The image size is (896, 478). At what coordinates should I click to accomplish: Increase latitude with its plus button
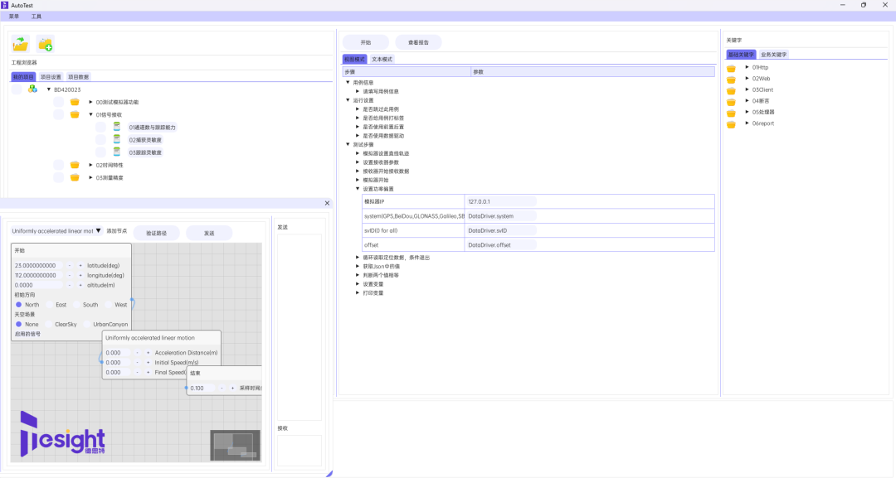tap(80, 265)
